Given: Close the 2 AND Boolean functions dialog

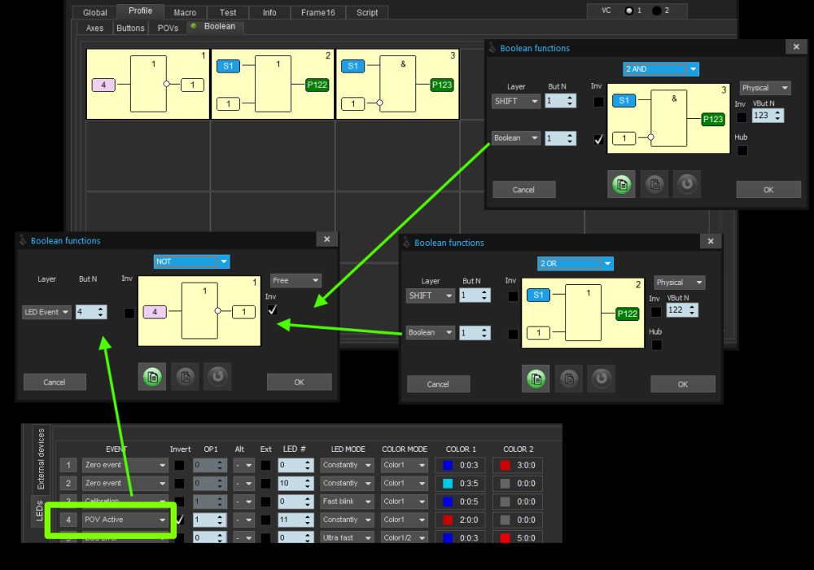Looking at the screenshot, I should [x=796, y=46].
